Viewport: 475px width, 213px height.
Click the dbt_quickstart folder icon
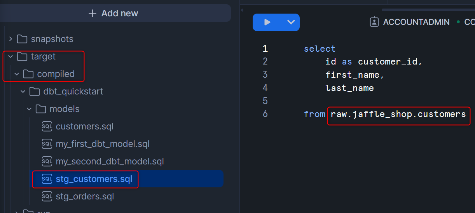[35, 91]
